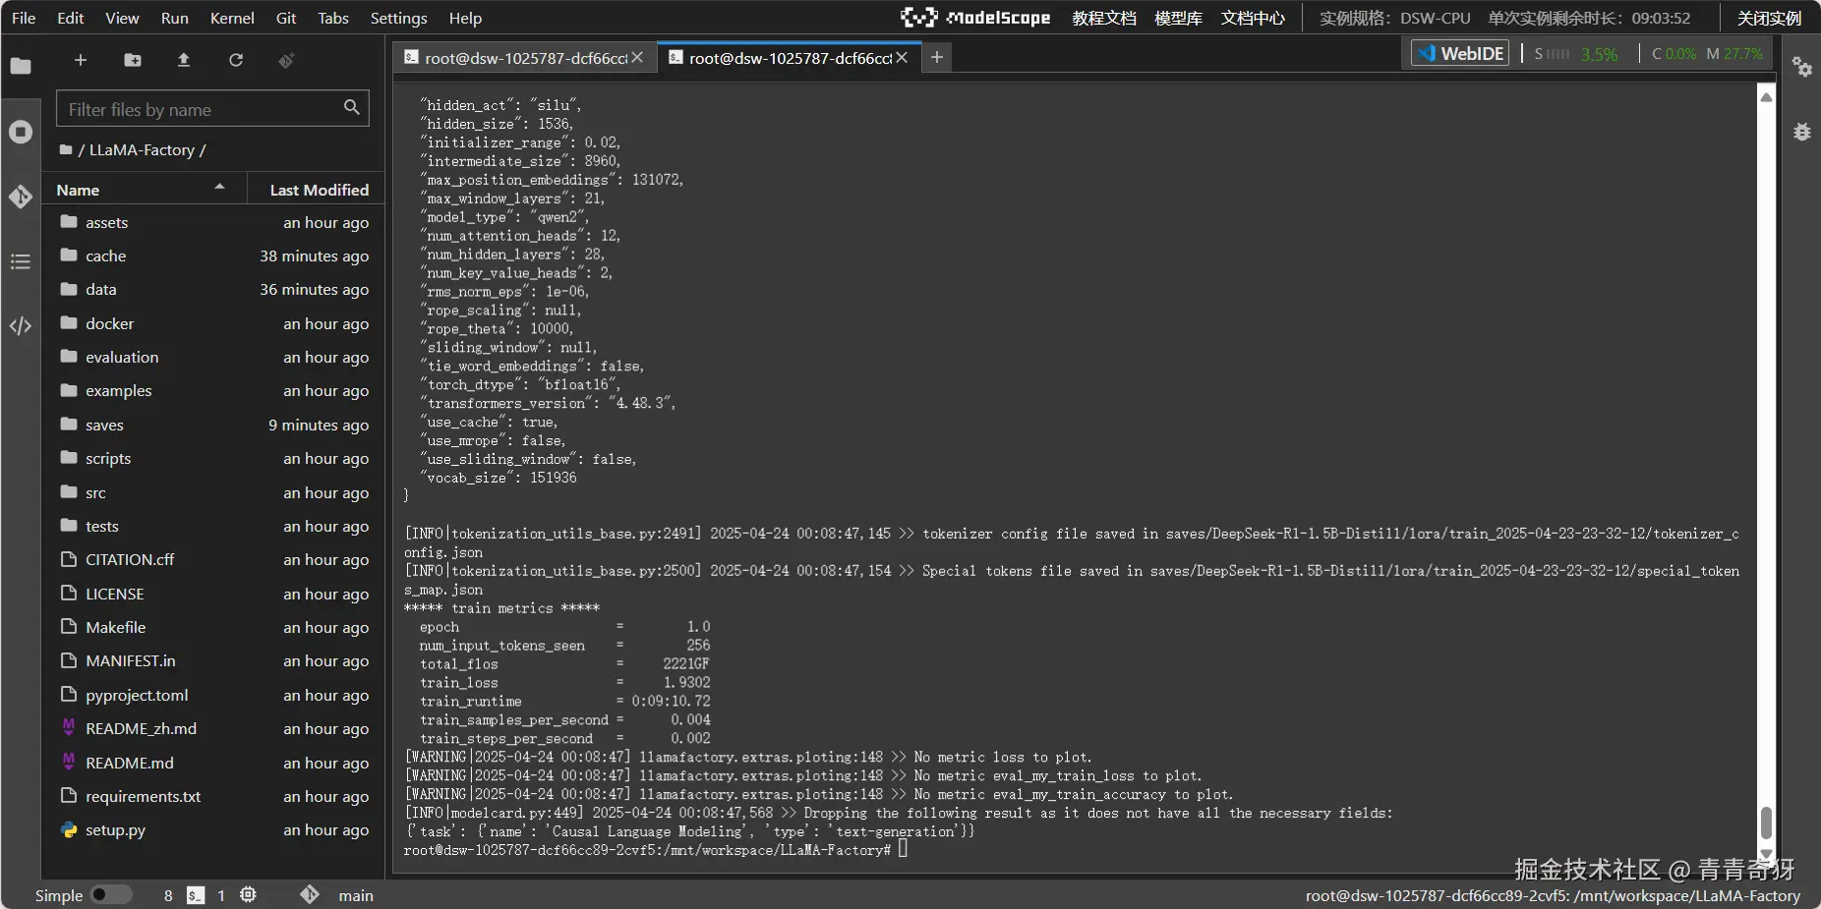
Task: Select the requirements.txt file
Action: 213,796
